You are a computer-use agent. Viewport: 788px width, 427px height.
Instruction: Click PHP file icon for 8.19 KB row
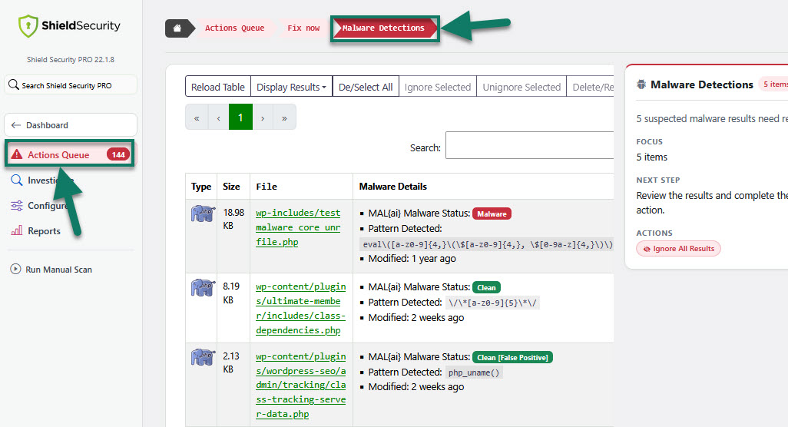(203, 288)
